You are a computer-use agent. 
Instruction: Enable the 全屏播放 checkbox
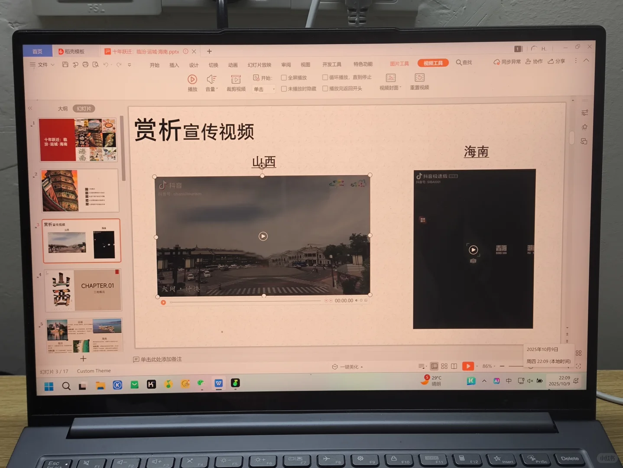(x=284, y=78)
